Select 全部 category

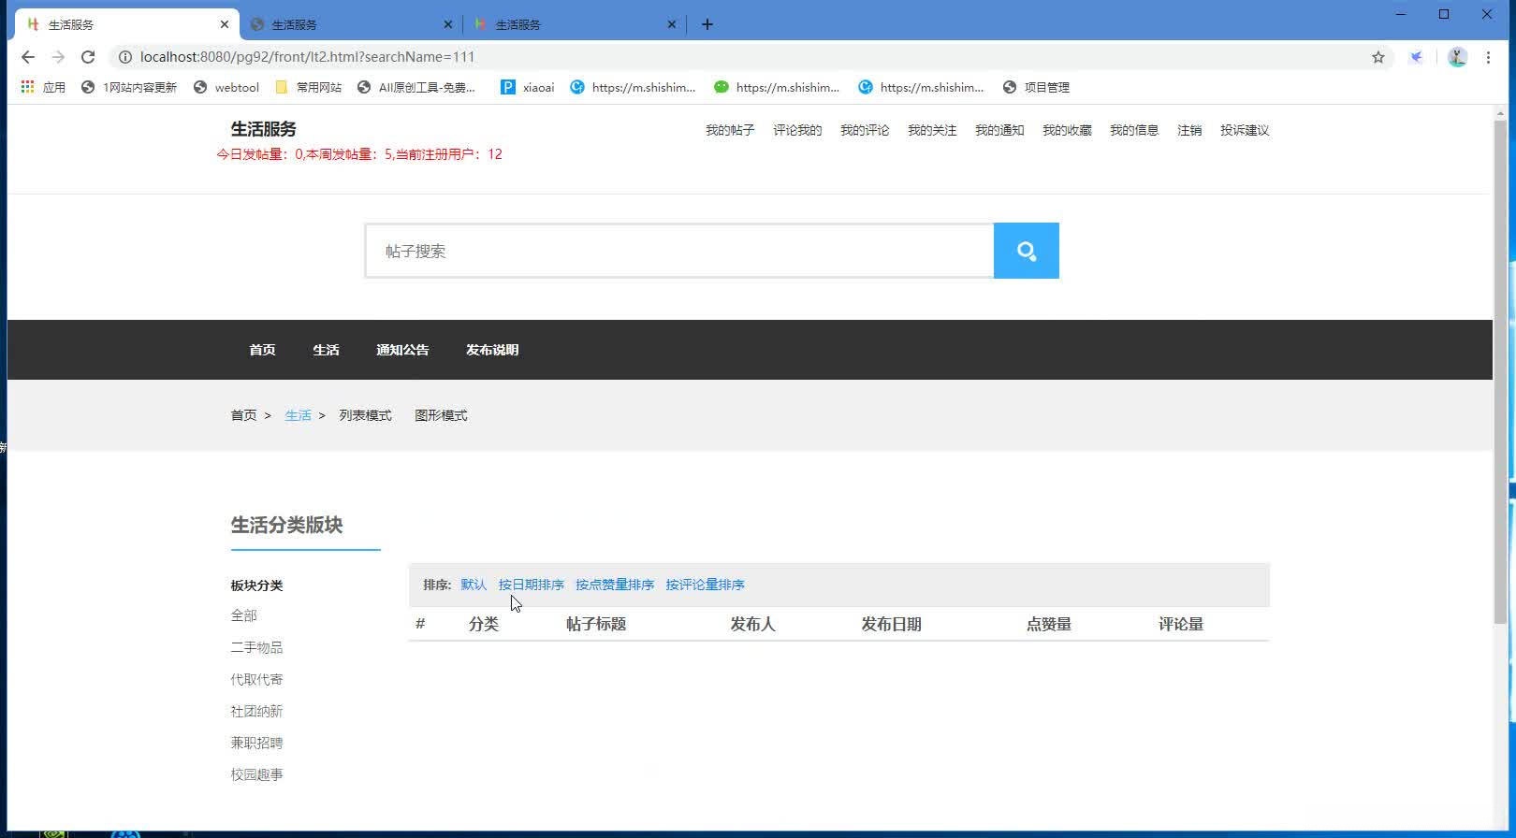coord(243,615)
